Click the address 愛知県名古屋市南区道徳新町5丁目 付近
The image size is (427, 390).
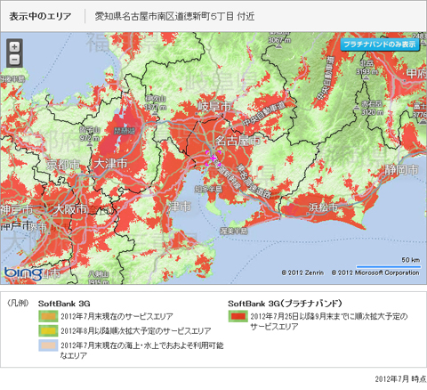174,16
